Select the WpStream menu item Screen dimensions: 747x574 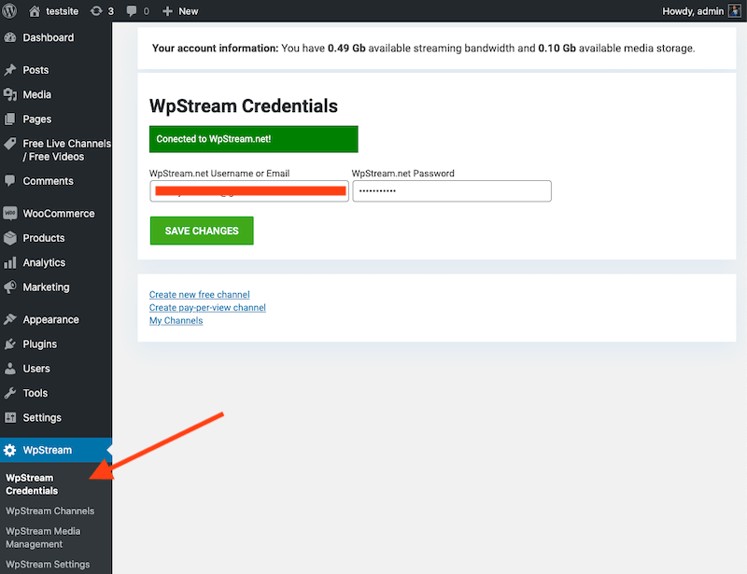(56, 450)
